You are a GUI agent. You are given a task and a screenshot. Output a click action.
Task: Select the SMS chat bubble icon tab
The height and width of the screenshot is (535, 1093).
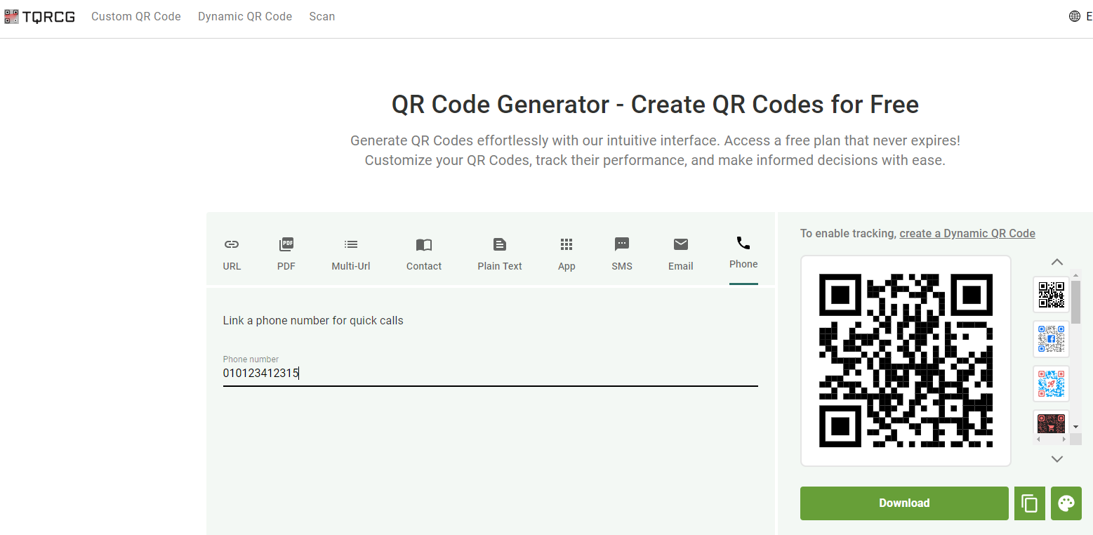tap(622, 244)
